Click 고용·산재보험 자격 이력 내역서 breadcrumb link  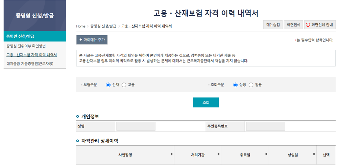pyautogui.click(x=147, y=26)
